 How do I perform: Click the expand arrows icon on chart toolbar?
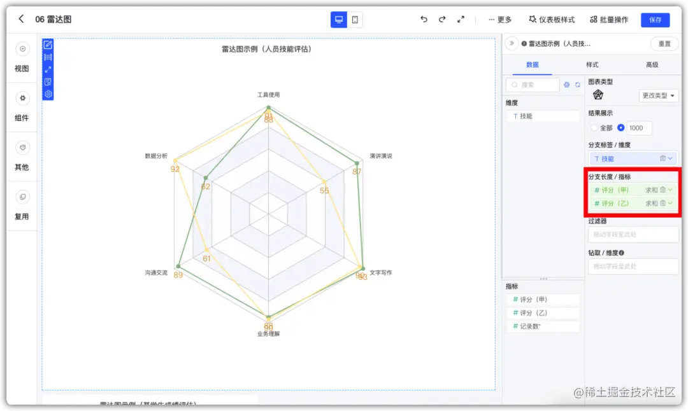tap(48, 69)
